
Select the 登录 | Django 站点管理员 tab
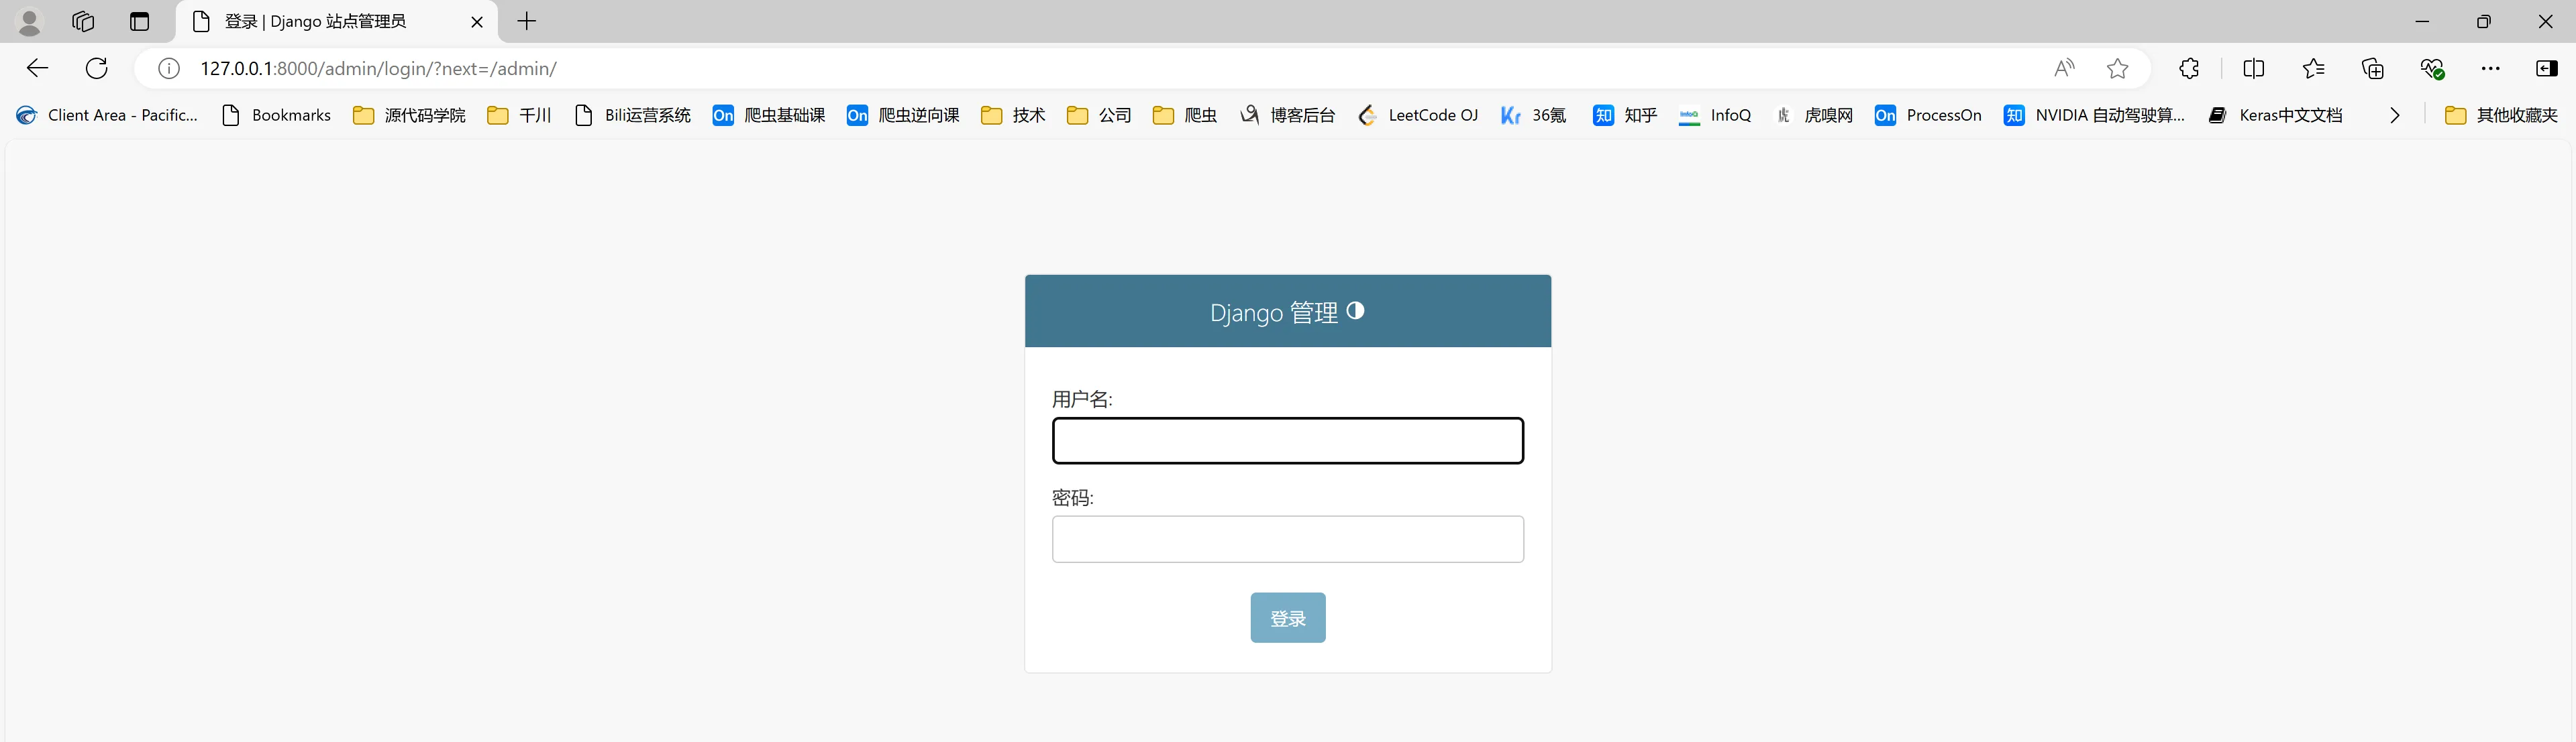click(337, 21)
